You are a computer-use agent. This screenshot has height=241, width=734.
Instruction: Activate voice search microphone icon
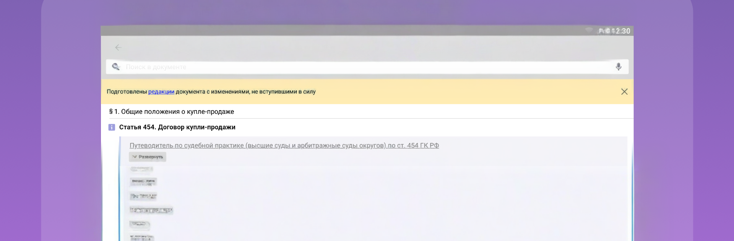(619, 67)
